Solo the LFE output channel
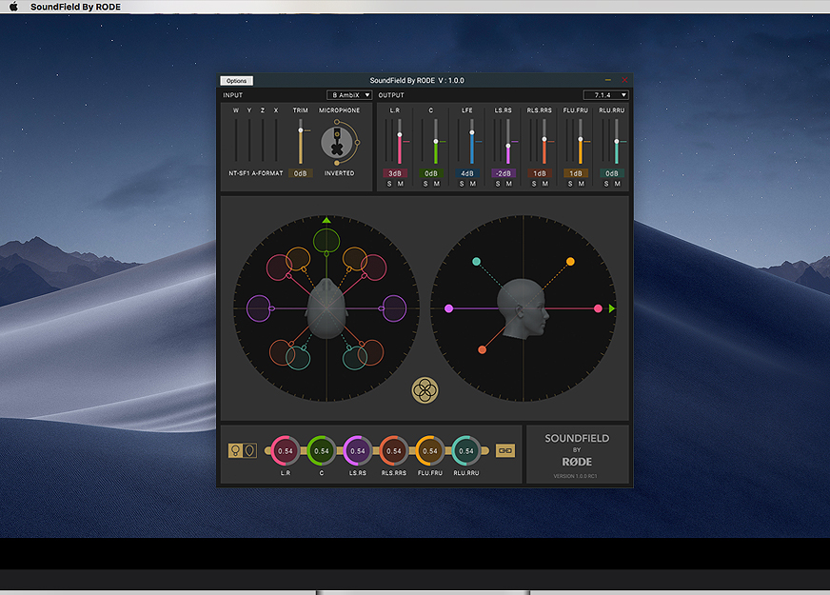 click(x=462, y=184)
